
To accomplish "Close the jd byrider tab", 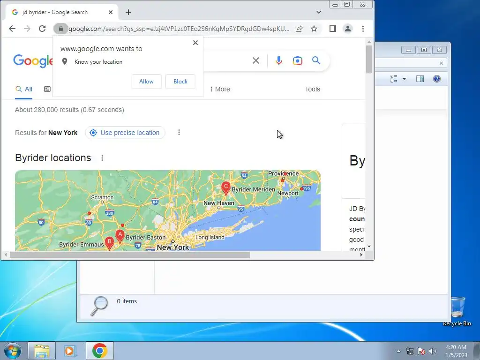I will (x=111, y=12).
